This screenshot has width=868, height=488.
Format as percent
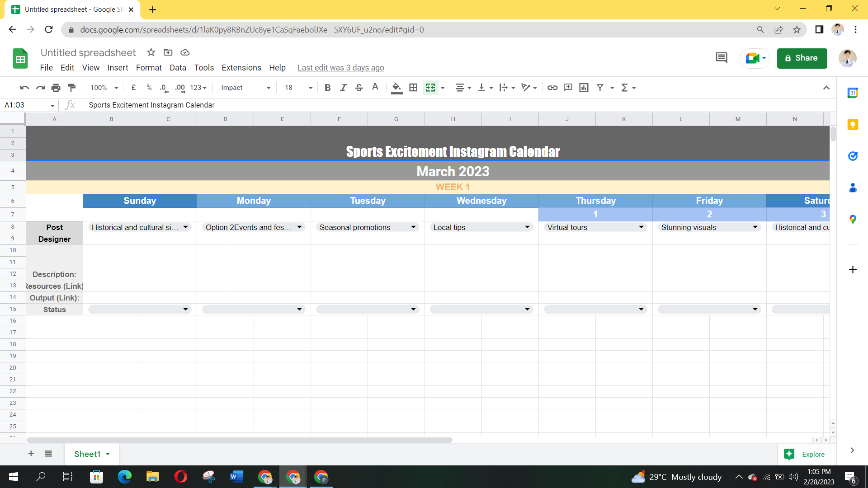pyautogui.click(x=149, y=88)
